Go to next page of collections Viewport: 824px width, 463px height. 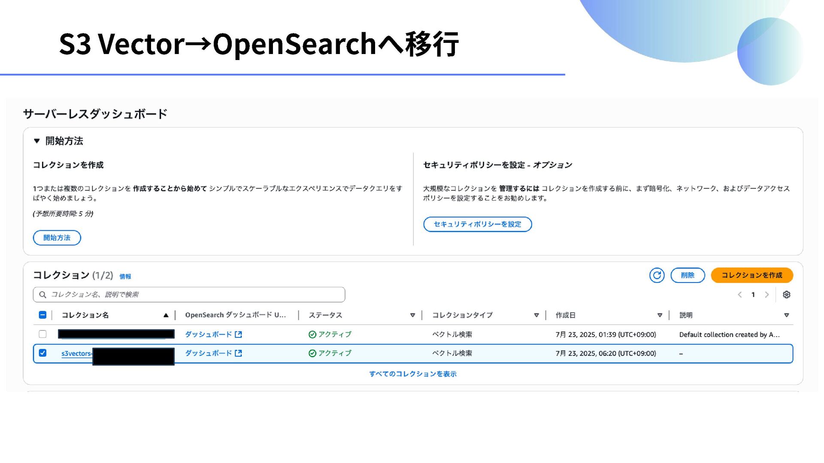point(767,295)
